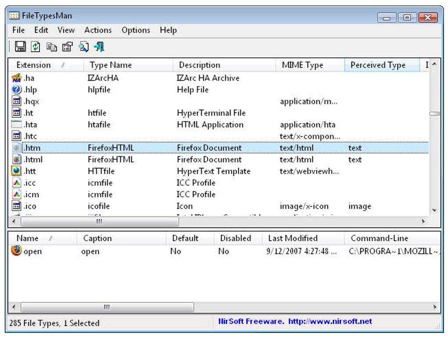This screenshot has width=448, height=339.
Task: Click the FileTypesMan title bar icon
Action: (x=14, y=15)
